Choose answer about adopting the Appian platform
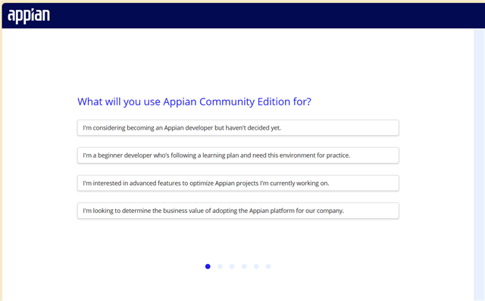 tap(238, 211)
